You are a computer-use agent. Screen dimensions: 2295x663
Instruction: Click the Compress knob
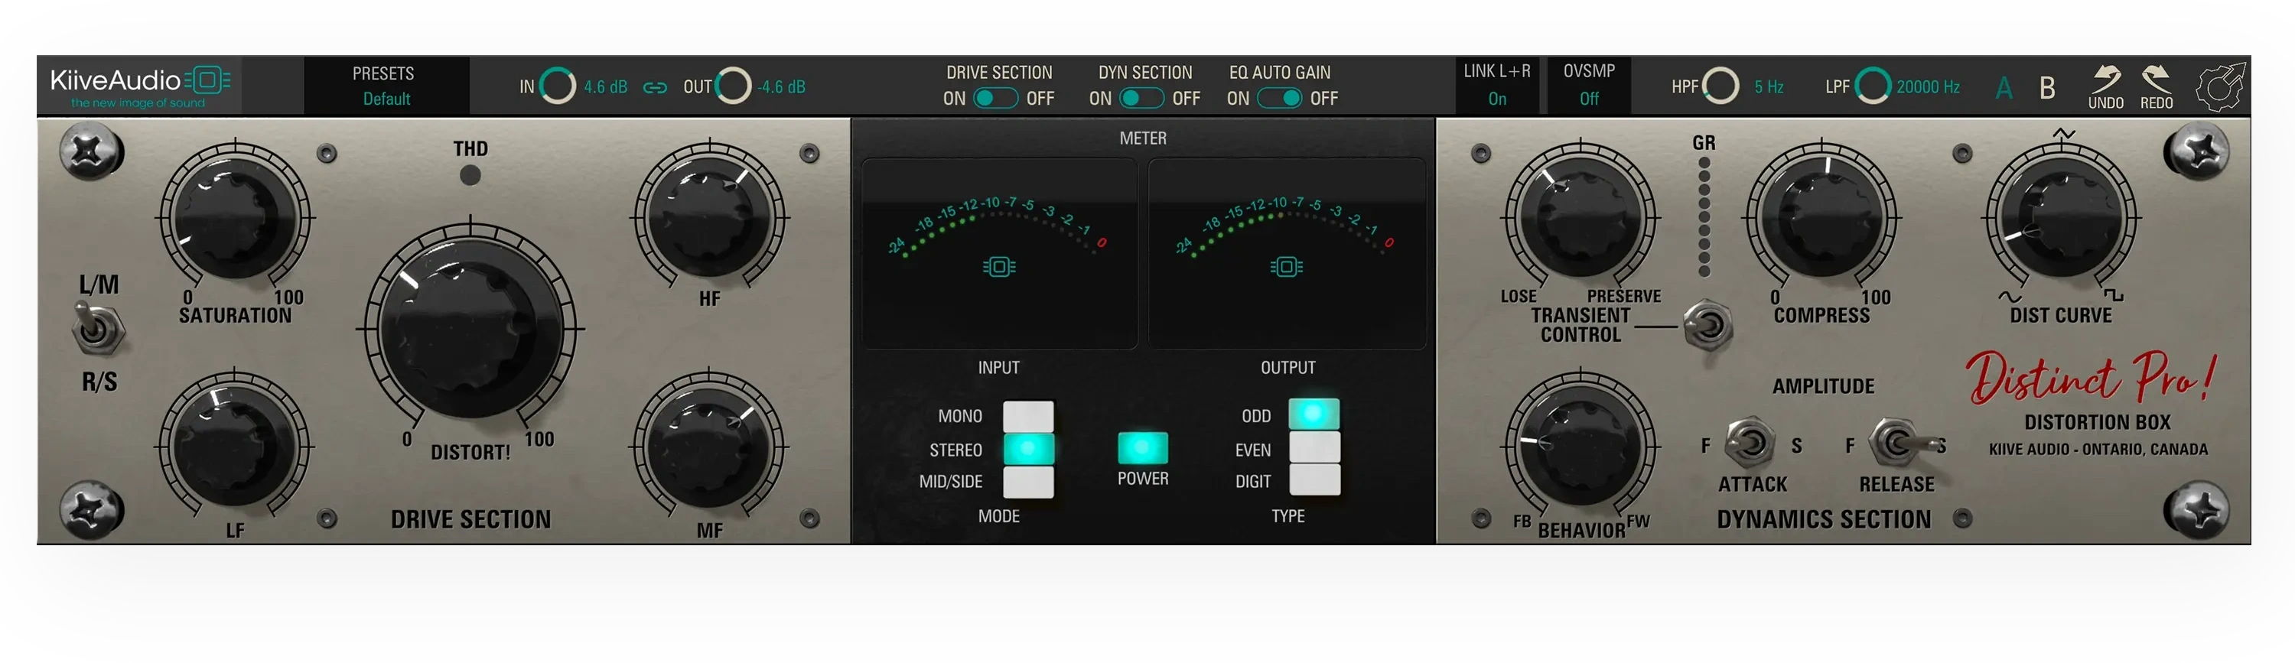click(x=1822, y=216)
